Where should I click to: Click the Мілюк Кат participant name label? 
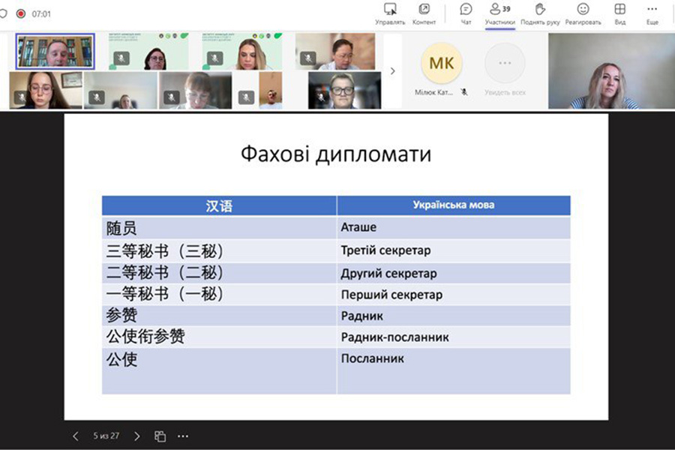(434, 92)
